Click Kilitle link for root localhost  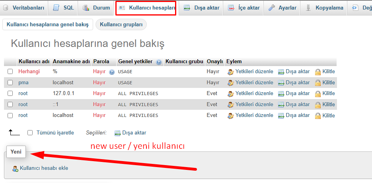(329, 116)
